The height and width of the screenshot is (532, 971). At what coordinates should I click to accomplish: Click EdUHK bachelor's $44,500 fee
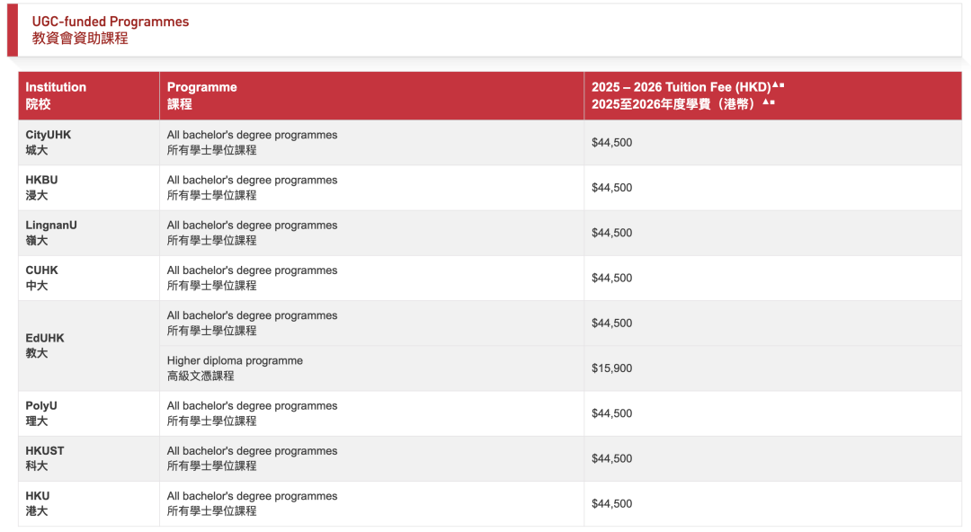(612, 324)
